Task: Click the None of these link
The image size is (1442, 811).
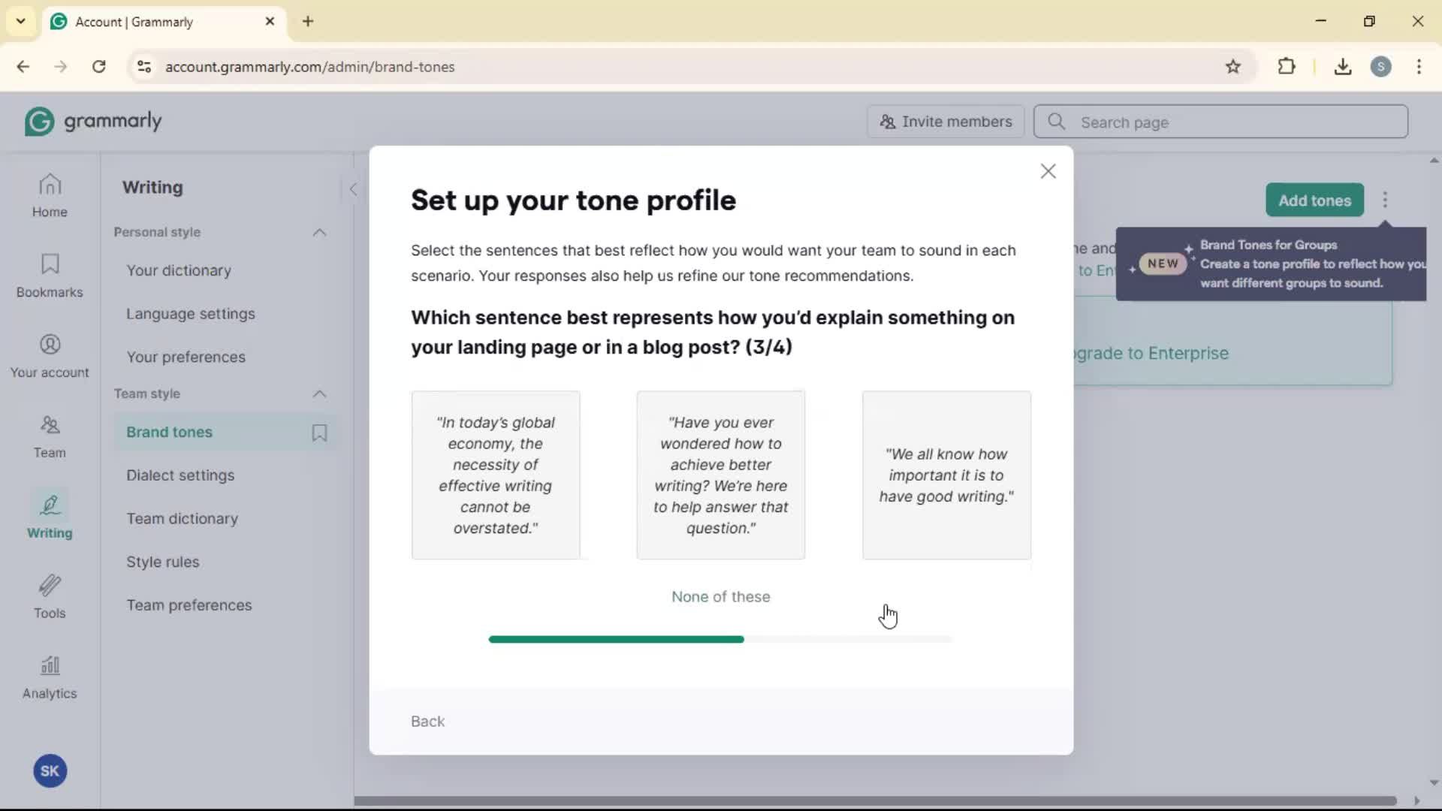Action: point(720,597)
